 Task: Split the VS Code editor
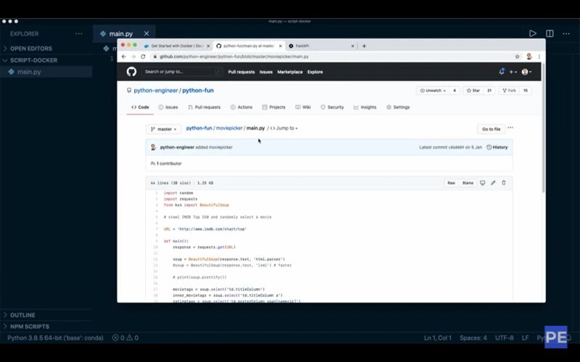(x=550, y=33)
